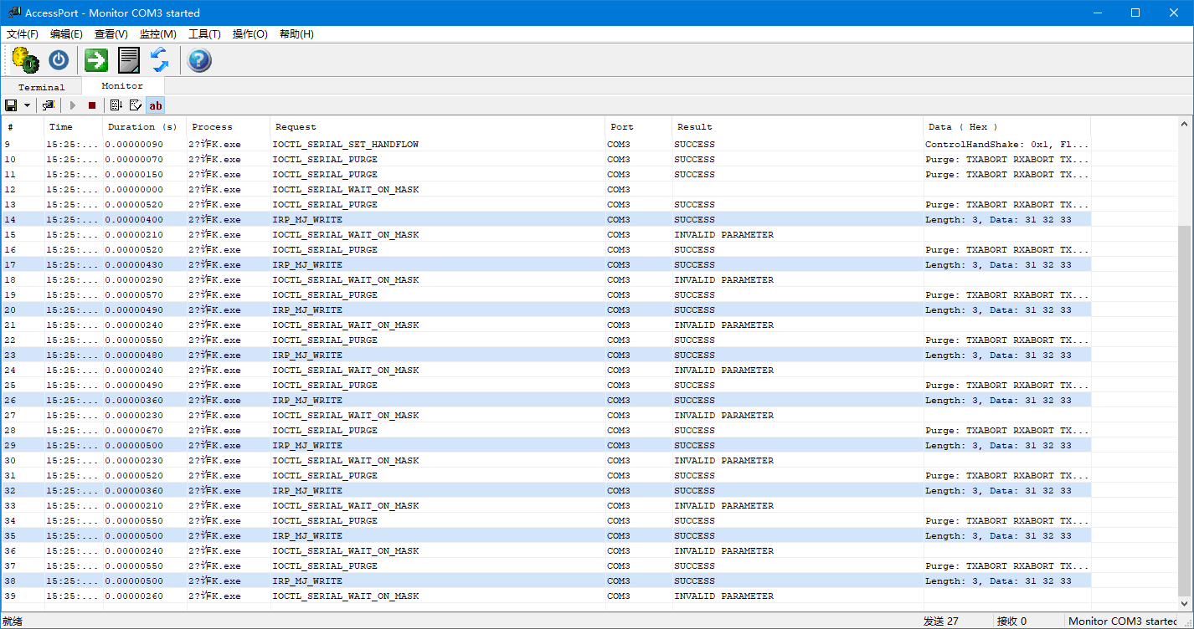Click 接收 0 status bar entry
Screen dimensions: 1194x629
[1011, 621]
